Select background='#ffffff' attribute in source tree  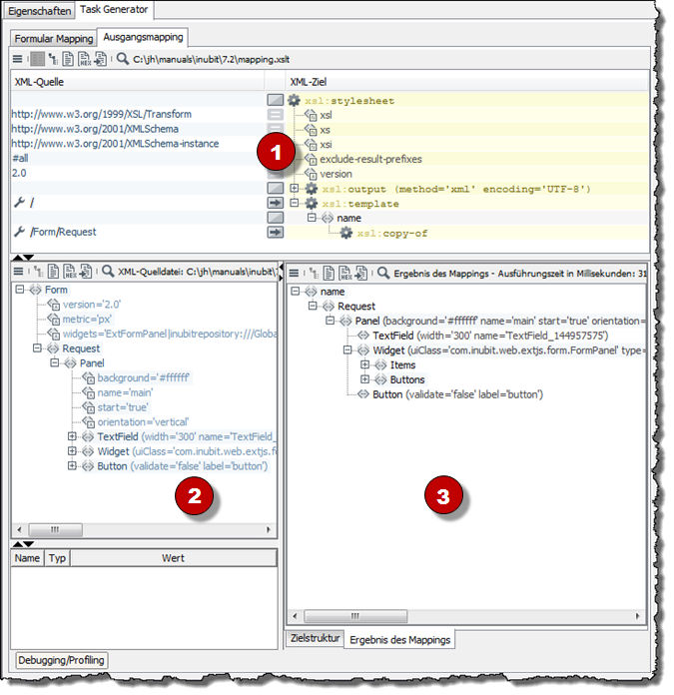pos(143,377)
